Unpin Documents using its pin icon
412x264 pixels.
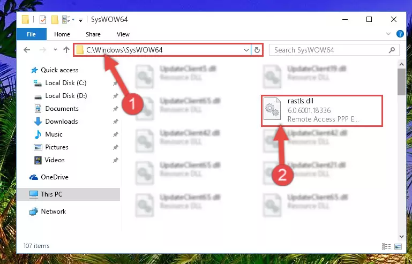tap(115, 109)
